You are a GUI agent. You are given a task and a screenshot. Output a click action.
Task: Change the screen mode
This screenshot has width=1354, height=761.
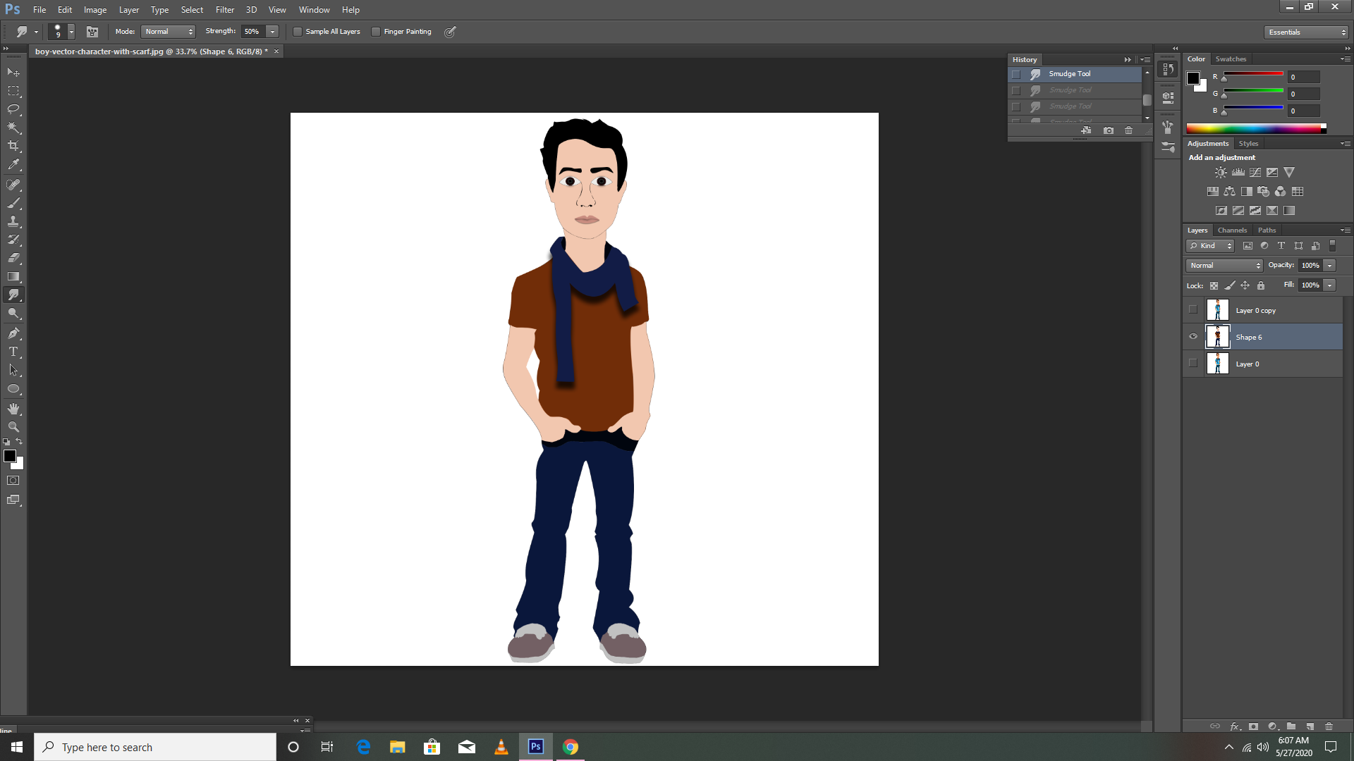pos(13,500)
